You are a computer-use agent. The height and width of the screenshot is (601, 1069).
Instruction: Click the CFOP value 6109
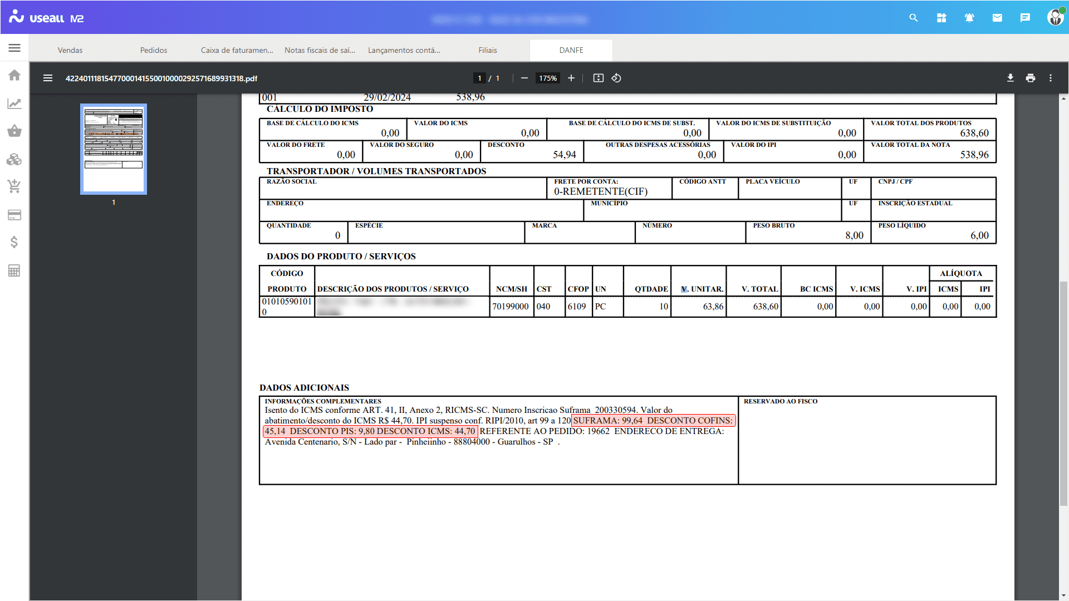pos(577,307)
